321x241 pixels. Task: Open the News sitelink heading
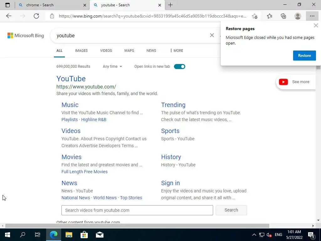coord(69,183)
